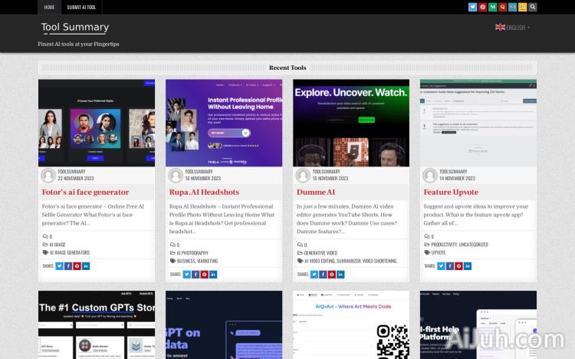
Task: Click the yellow RSS feed icon
Action: coord(523,7)
